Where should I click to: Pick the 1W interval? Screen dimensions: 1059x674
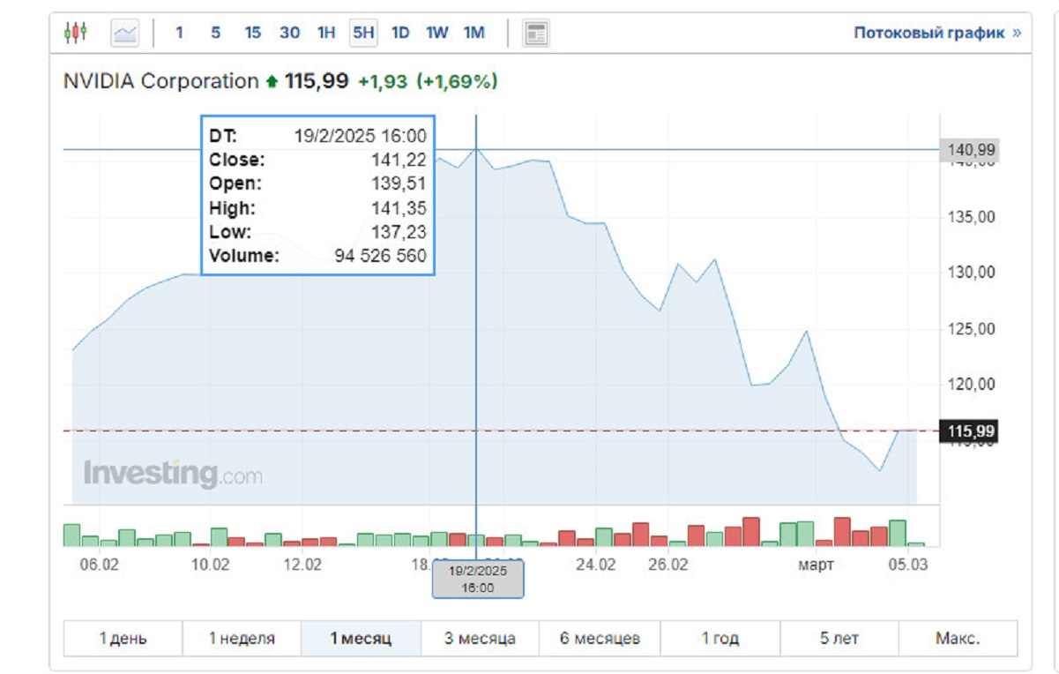(x=437, y=34)
